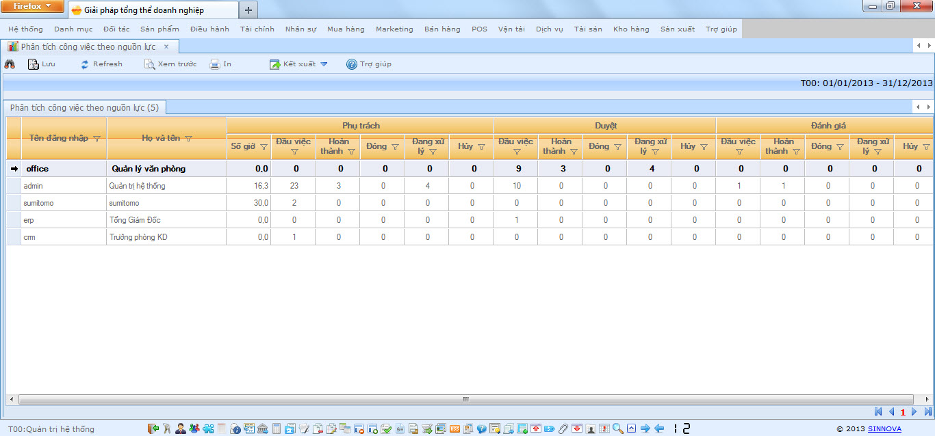935x436 pixels.
Task: Click the bank building icon
Action: point(263,428)
